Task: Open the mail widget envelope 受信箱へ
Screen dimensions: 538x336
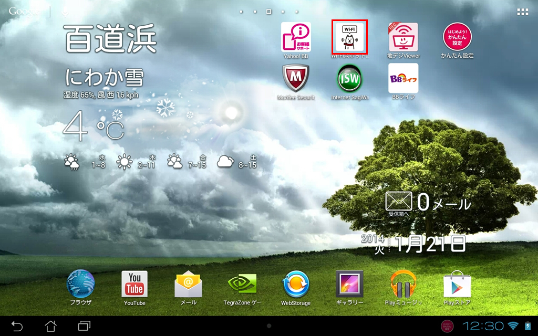Action: click(x=399, y=204)
